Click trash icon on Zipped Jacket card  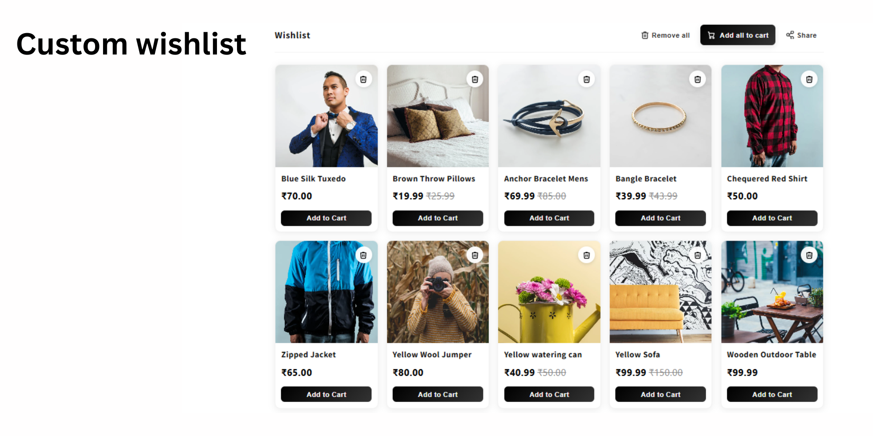364,255
